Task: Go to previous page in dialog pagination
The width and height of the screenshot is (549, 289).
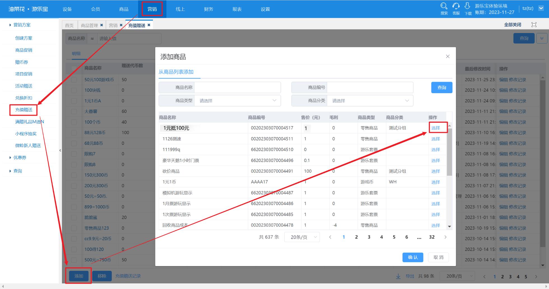Action: click(330, 237)
